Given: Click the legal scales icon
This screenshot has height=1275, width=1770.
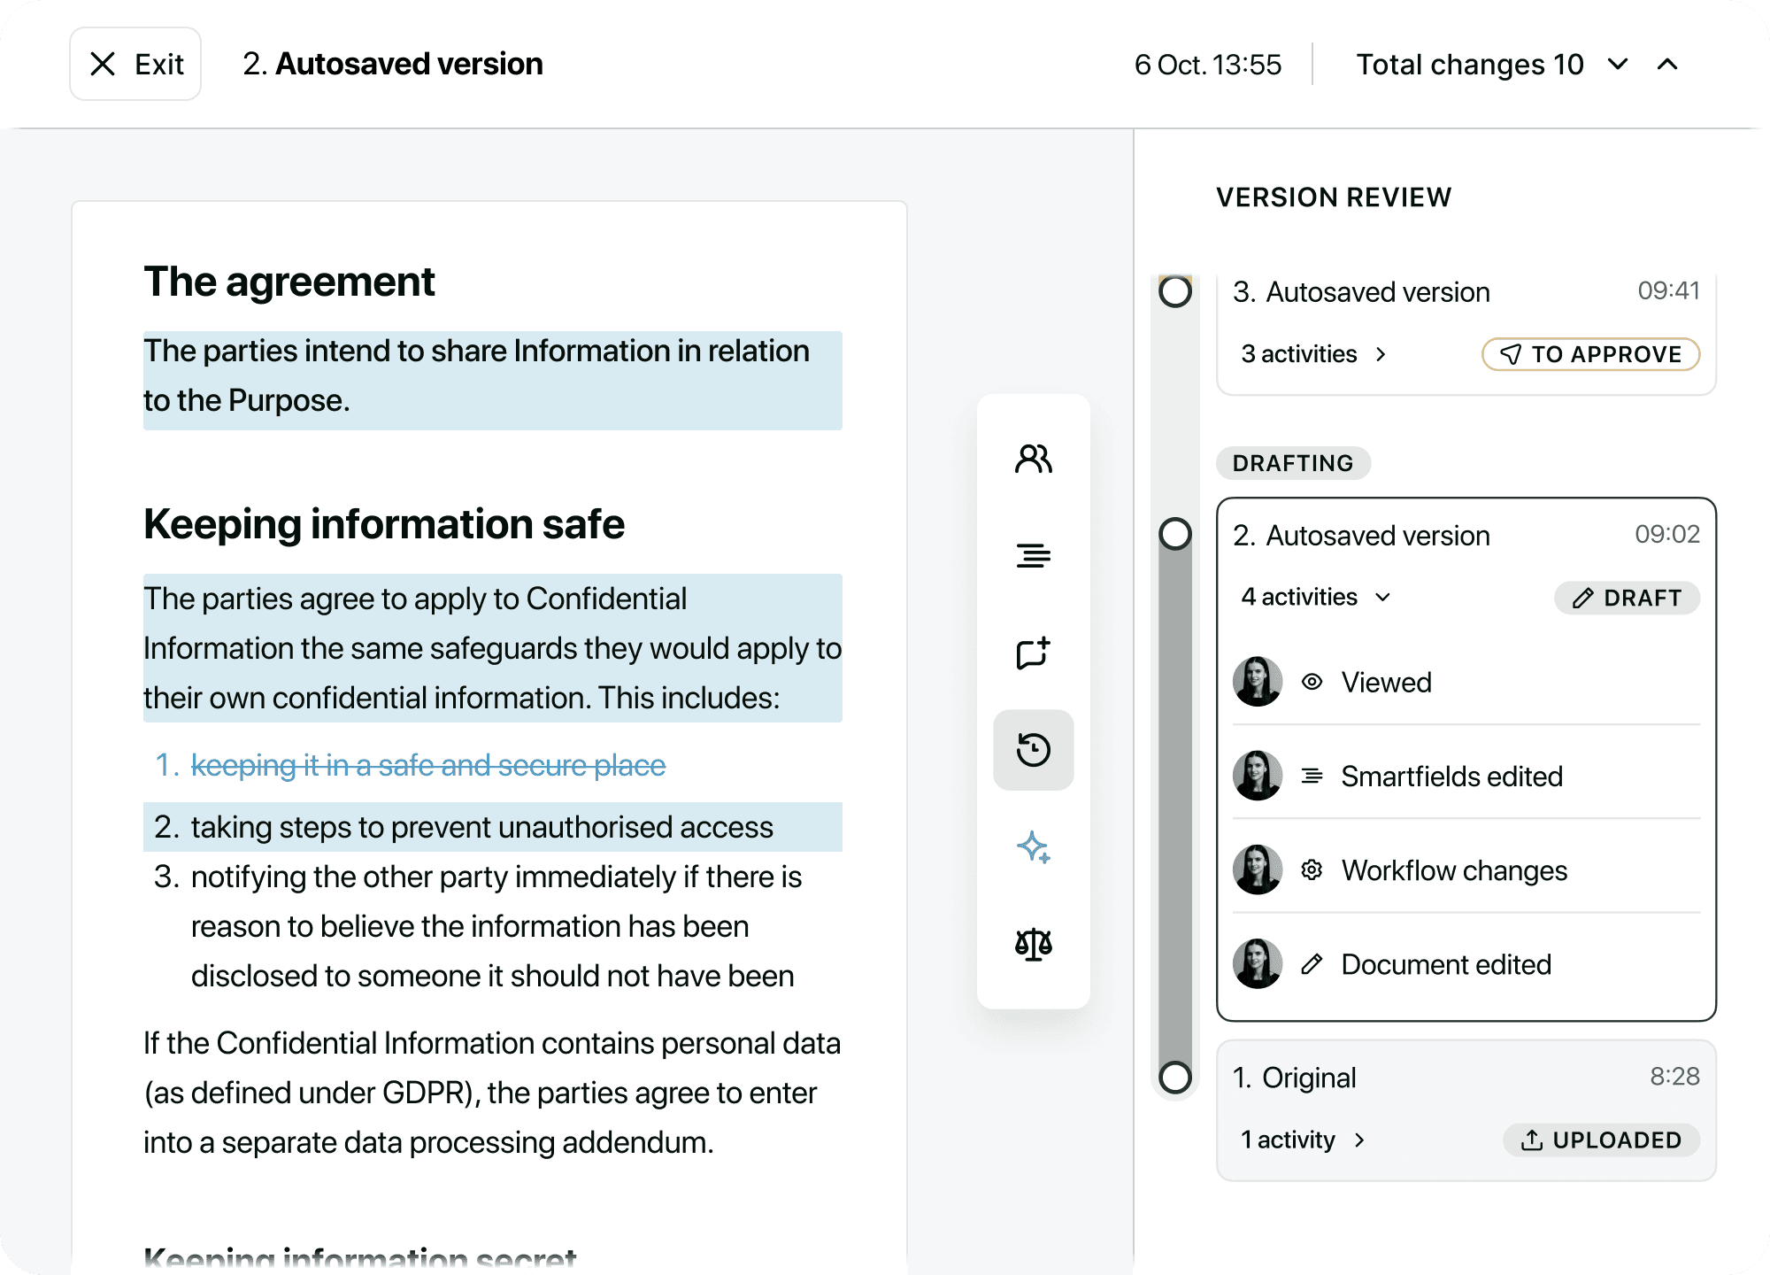Looking at the screenshot, I should pos(1033,945).
